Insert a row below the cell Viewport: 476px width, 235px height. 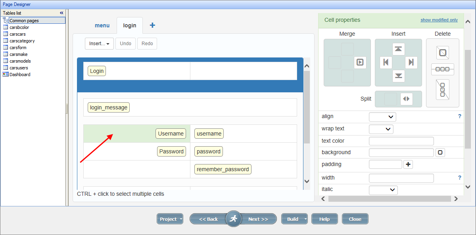(398, 76)
